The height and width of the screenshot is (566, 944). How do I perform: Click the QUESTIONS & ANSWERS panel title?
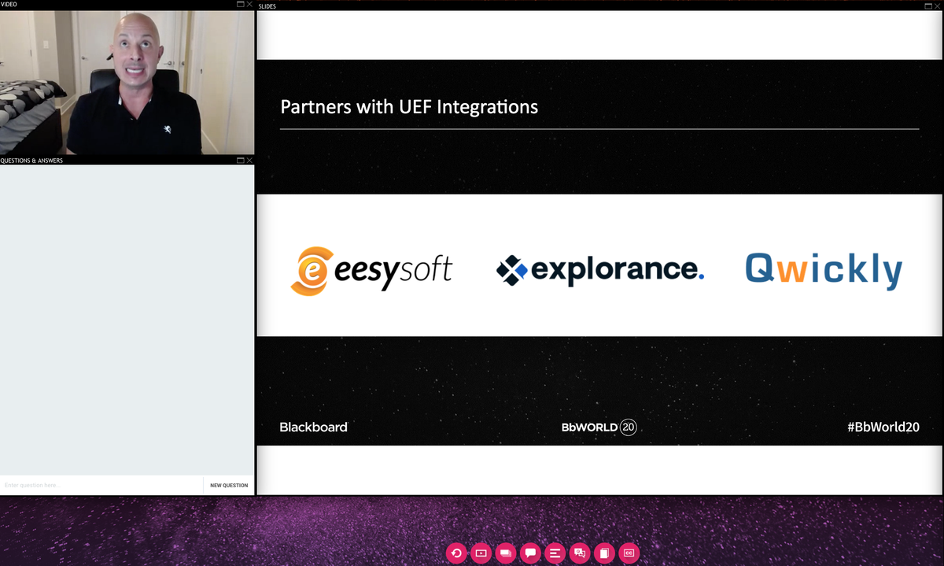31,161
